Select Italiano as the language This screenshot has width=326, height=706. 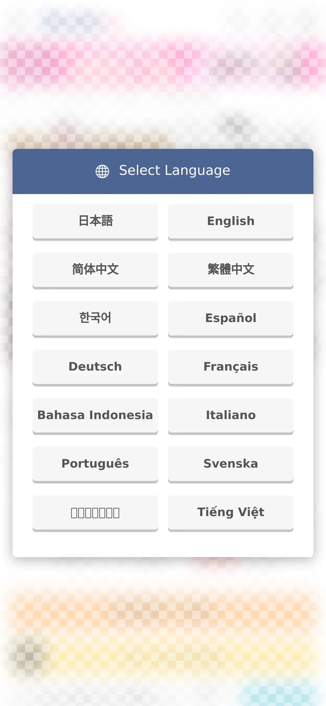click(x=231, y=416)
